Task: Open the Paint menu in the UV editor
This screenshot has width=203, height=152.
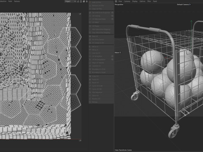Action: coord(10,1)
